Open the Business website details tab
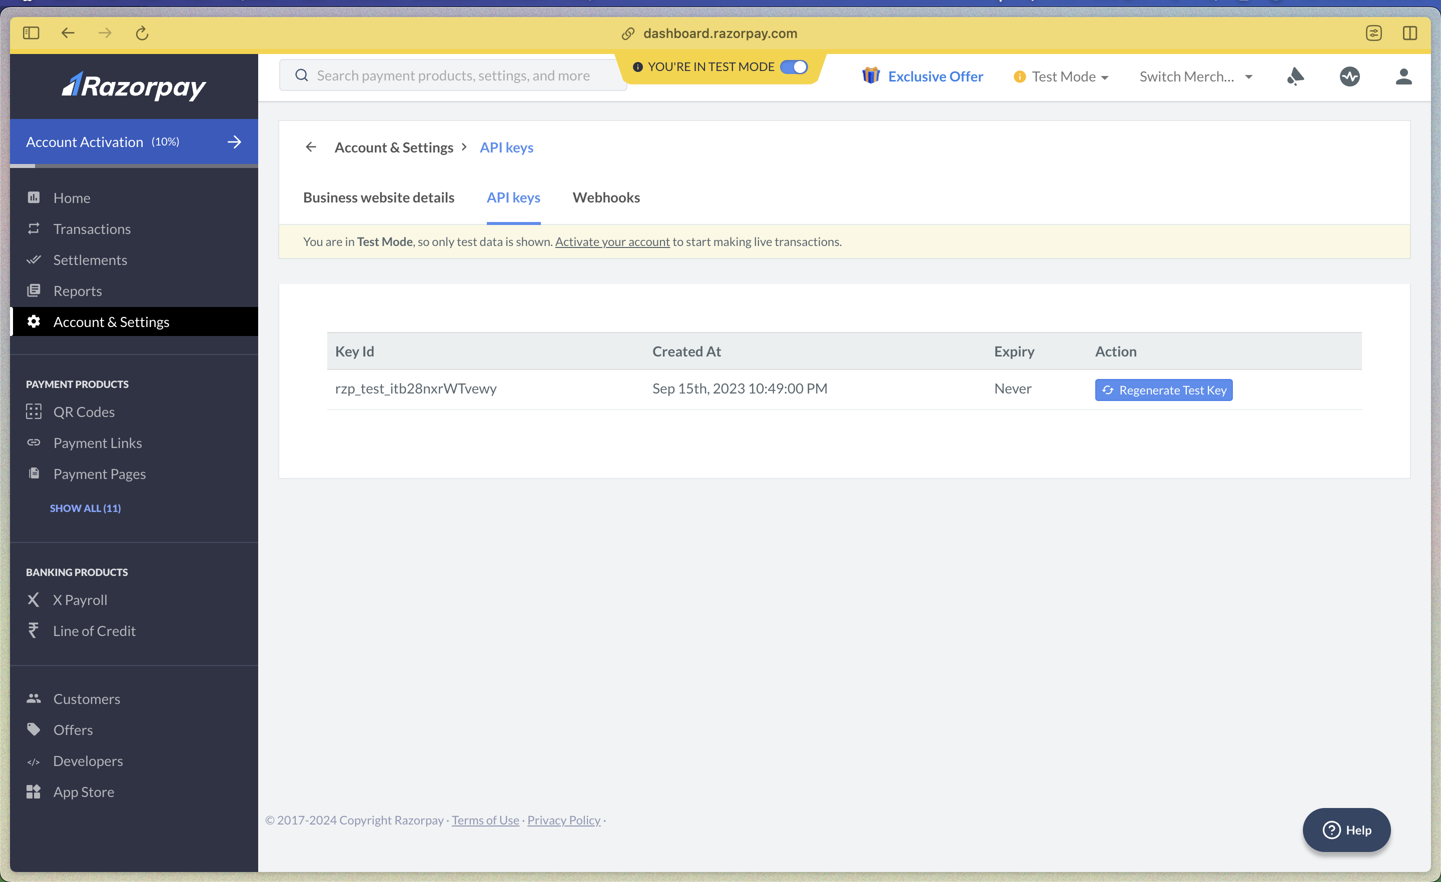This screenshot has width=1441, height=882. tap(378, 197)
